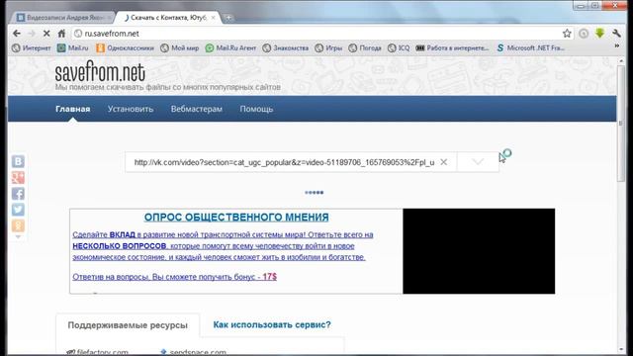Click the download arrow button next to URL
The width and height of the screenshot is (633, 356).
(x=478, y=162)
